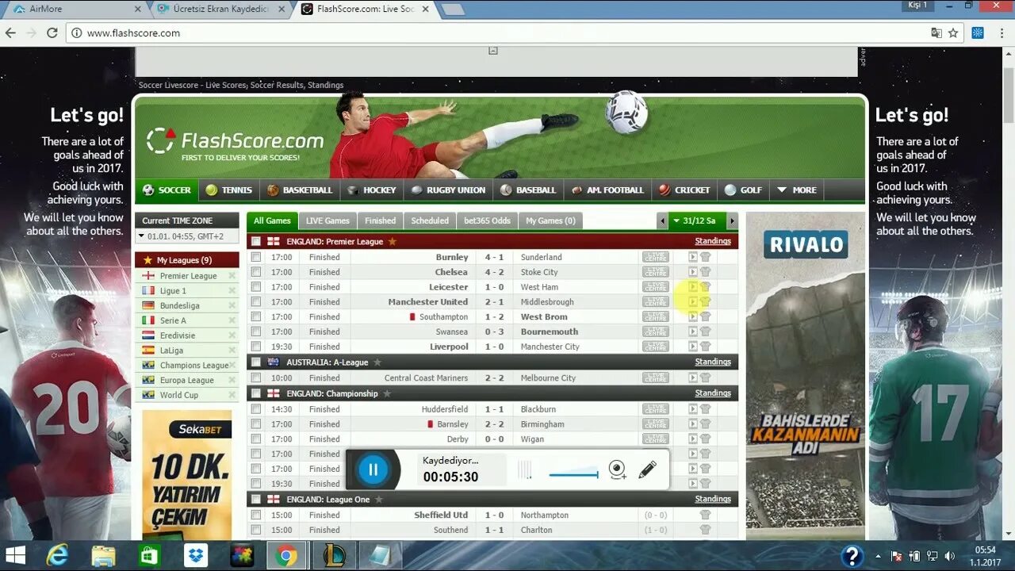
Task: Check the Burnley vs Sunderland match checkbox
Action: pyautogui.click(x=255, y=257)
